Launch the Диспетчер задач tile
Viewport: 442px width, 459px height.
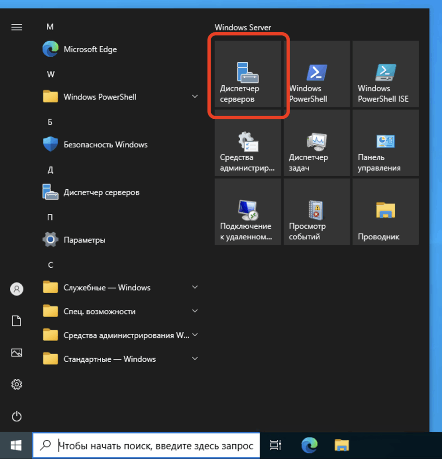(317, 143)
